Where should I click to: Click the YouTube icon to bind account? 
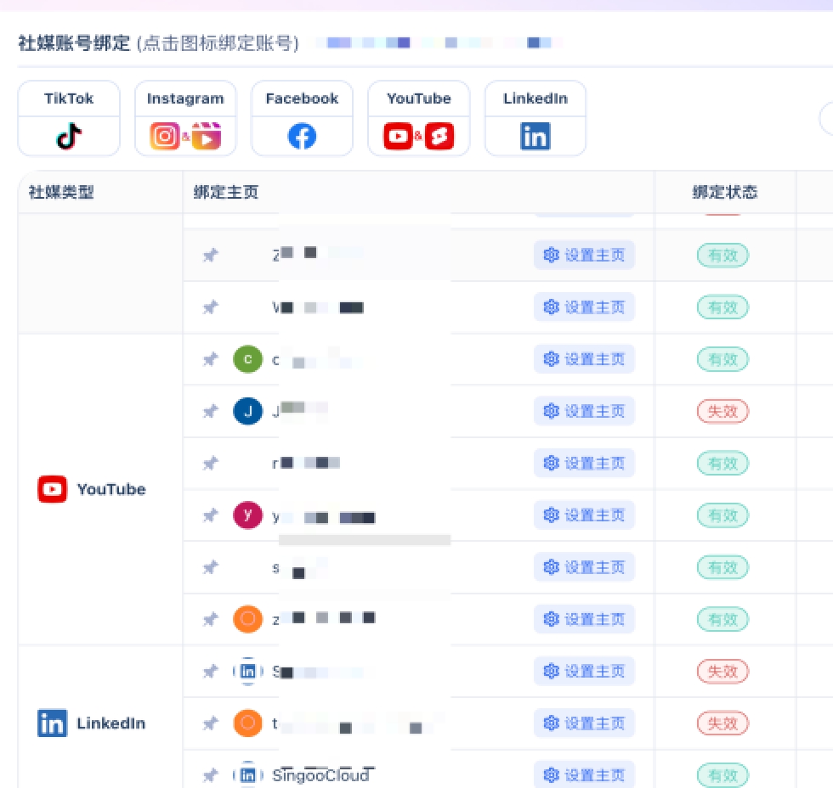click(398, 137)
